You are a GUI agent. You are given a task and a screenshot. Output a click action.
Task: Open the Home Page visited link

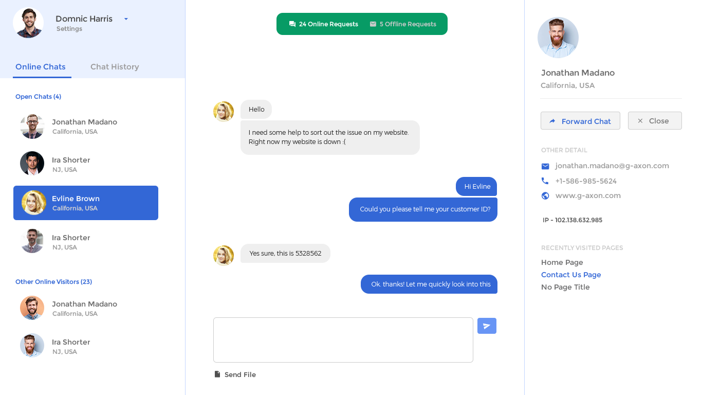click(x=562, y=262)
